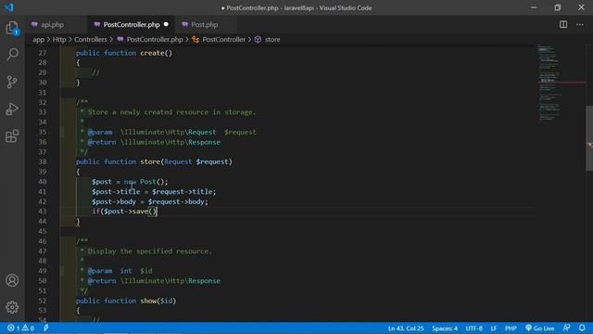Click the window title text
Screen dimensions: 593x334
click(x=296, y=8)
